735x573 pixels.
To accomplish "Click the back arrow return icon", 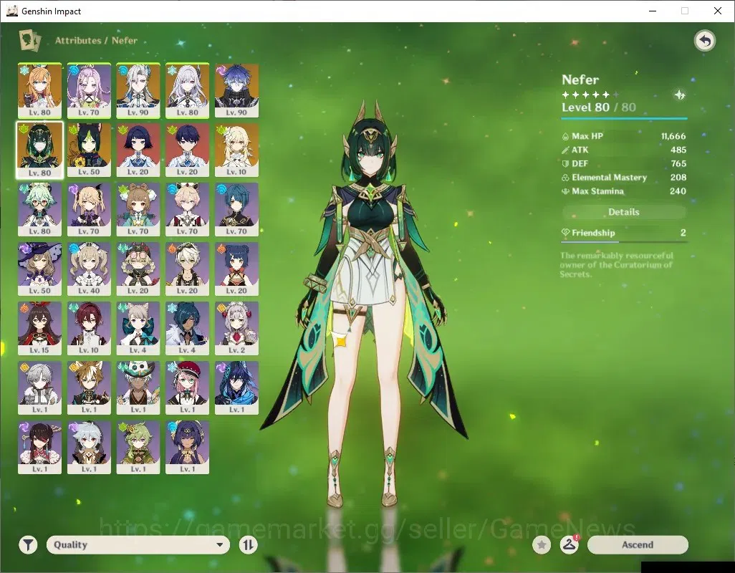I will point(704,42).
